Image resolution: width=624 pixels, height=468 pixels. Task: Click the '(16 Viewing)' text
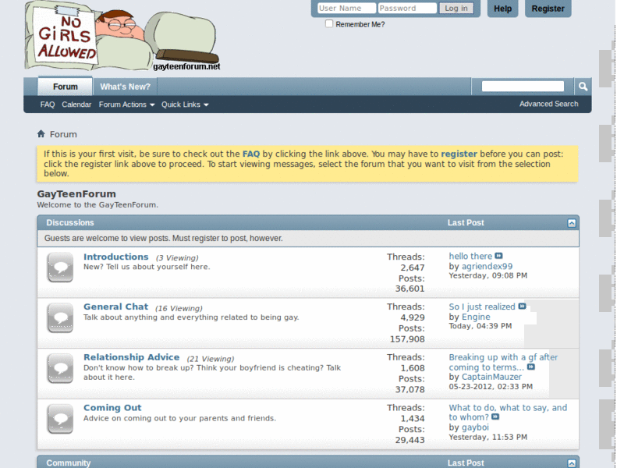(179, 308)
